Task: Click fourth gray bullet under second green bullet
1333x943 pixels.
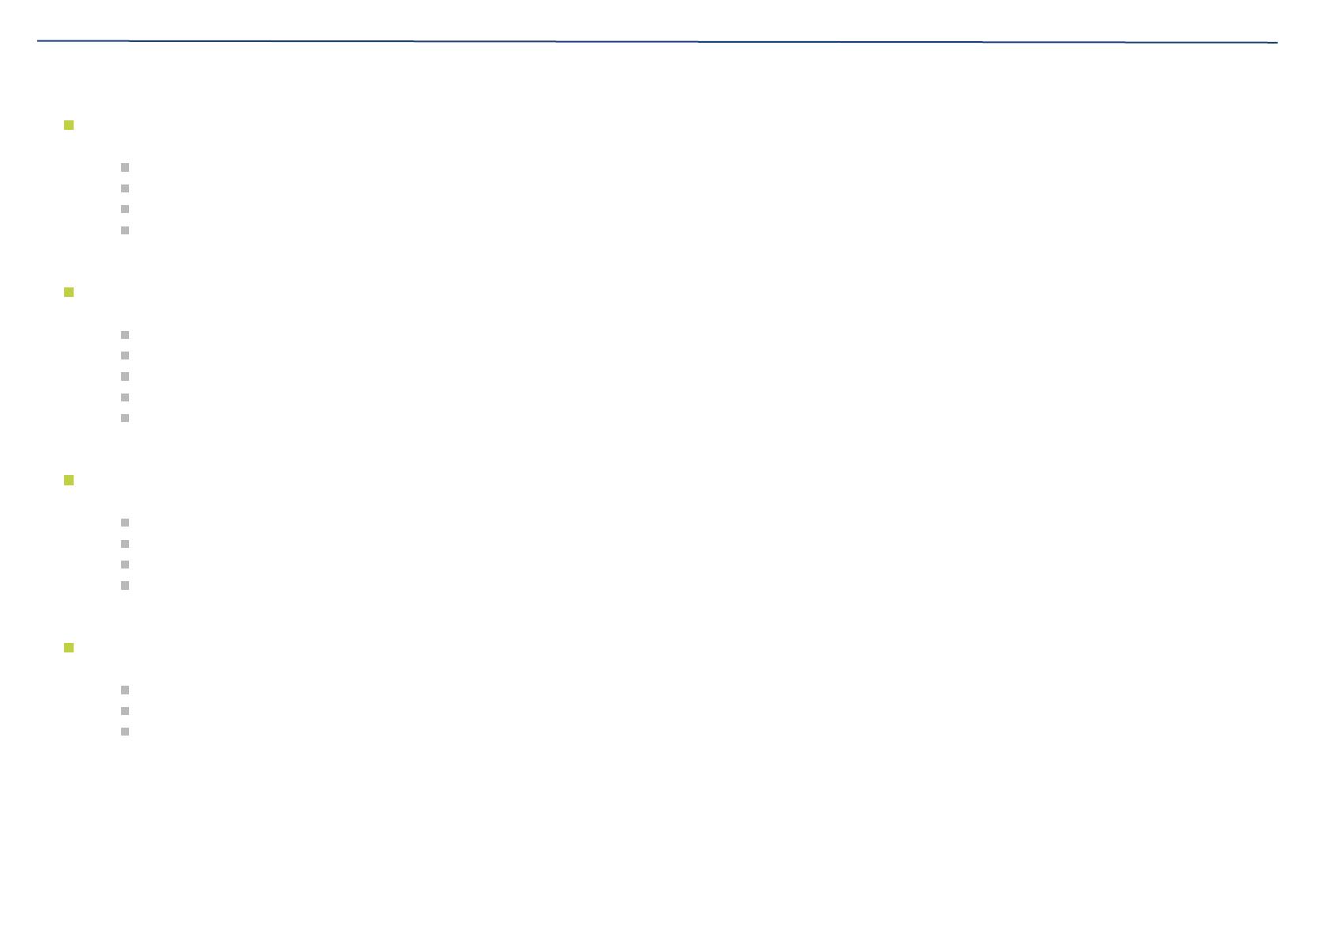Action: (x=125, y=397)
